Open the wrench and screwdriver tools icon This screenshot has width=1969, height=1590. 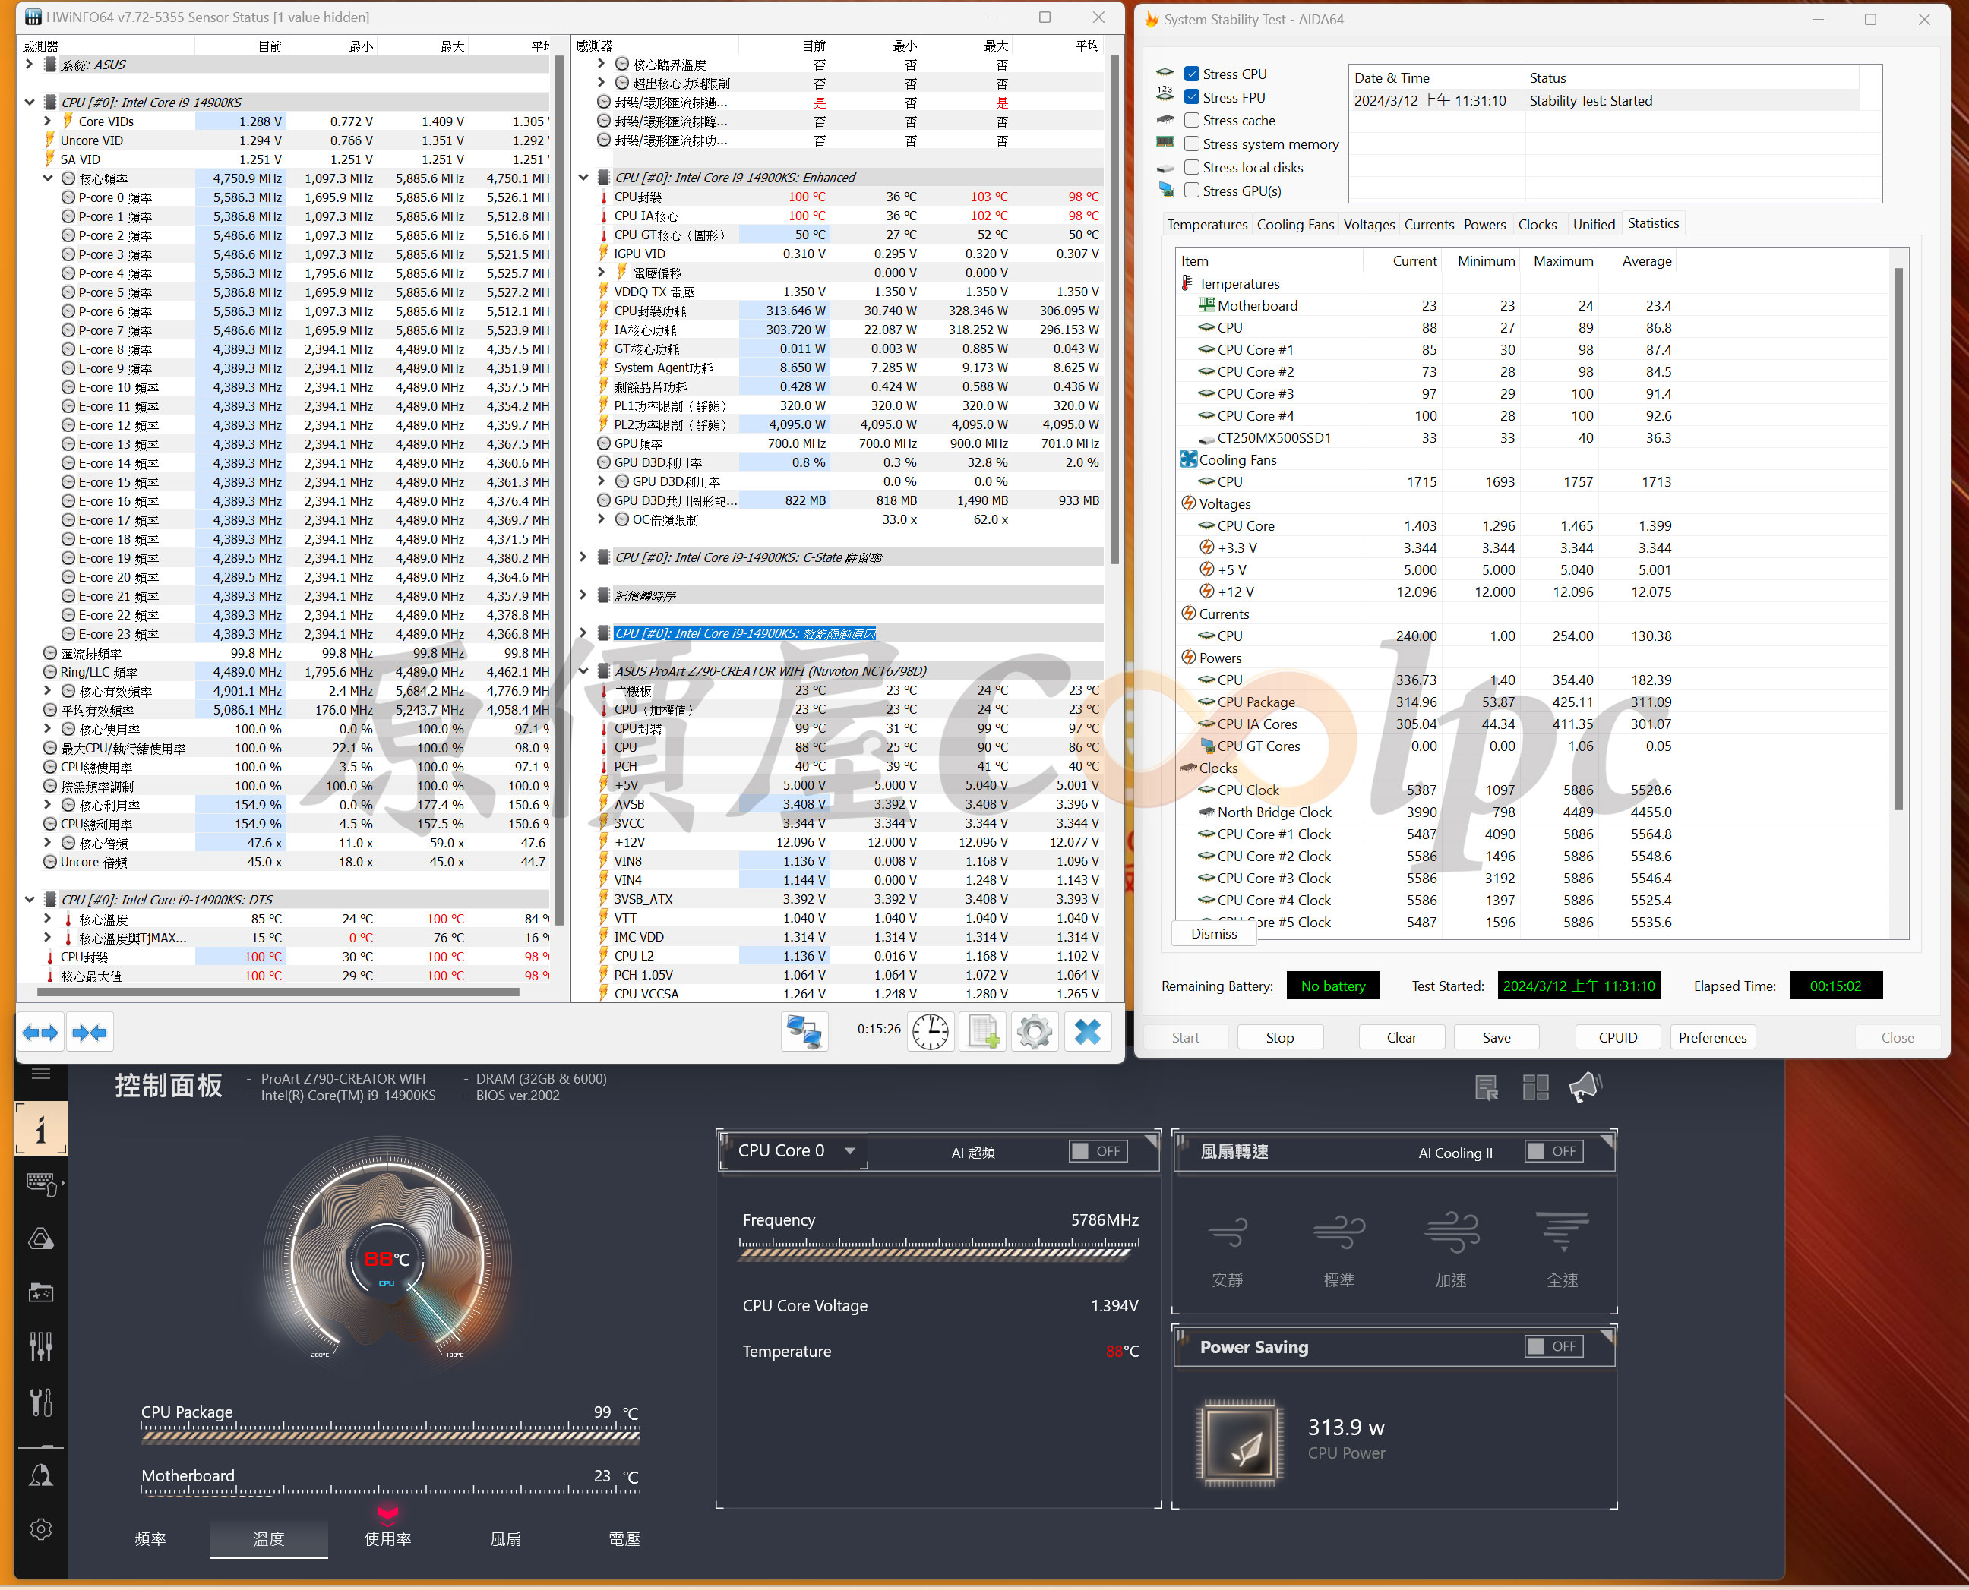point(40,1402)
